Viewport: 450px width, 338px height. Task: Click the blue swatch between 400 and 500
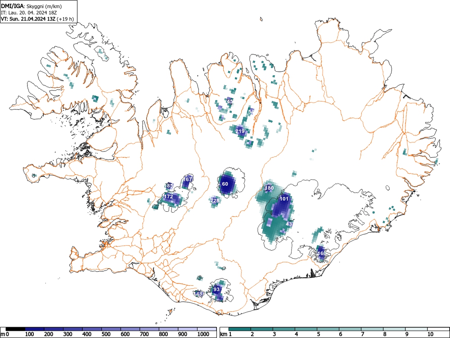tap(92, 329)
